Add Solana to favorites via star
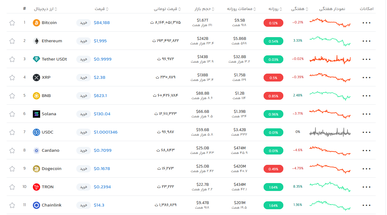This screenshot has width=387, height=215. tap(12, 114)
